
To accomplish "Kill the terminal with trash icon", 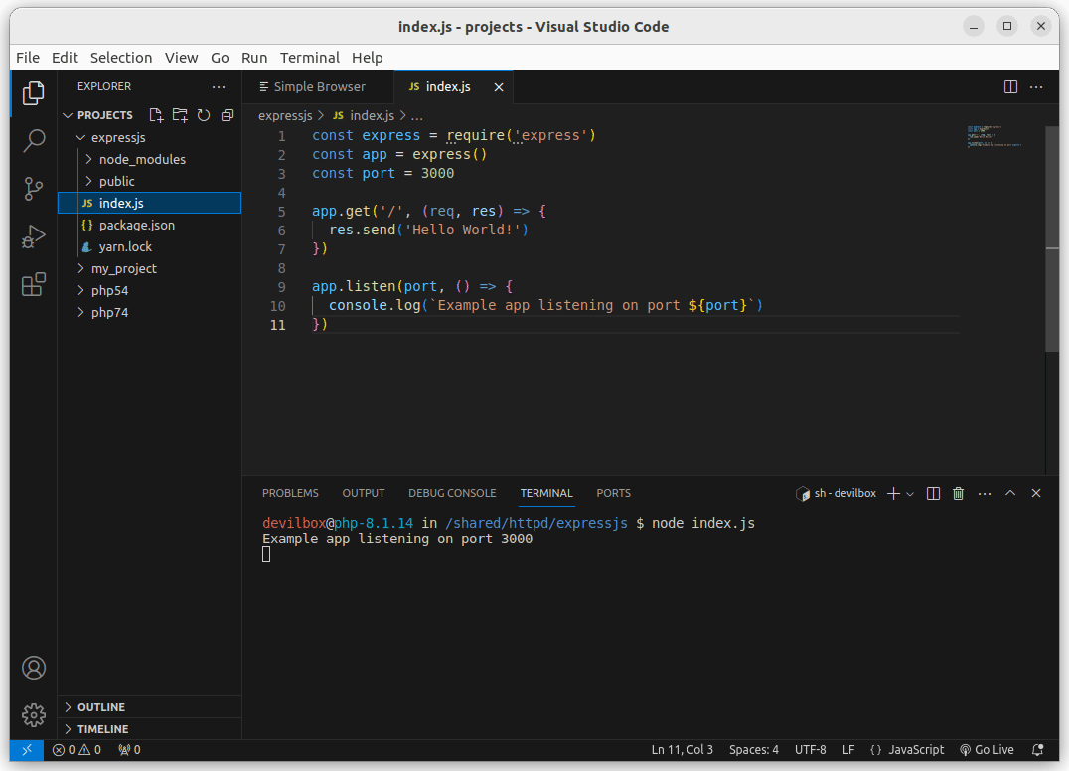I will coord(959,493).
